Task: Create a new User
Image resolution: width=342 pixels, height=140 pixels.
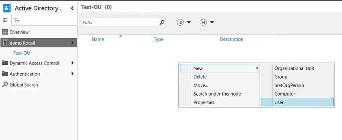Action: [x=297, y=102]
